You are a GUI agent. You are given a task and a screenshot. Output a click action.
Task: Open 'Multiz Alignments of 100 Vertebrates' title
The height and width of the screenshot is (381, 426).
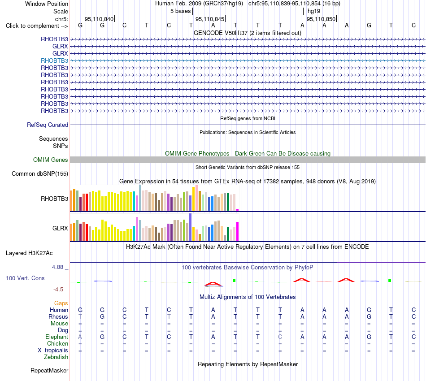pyautogui.click(x=248, y=297)
